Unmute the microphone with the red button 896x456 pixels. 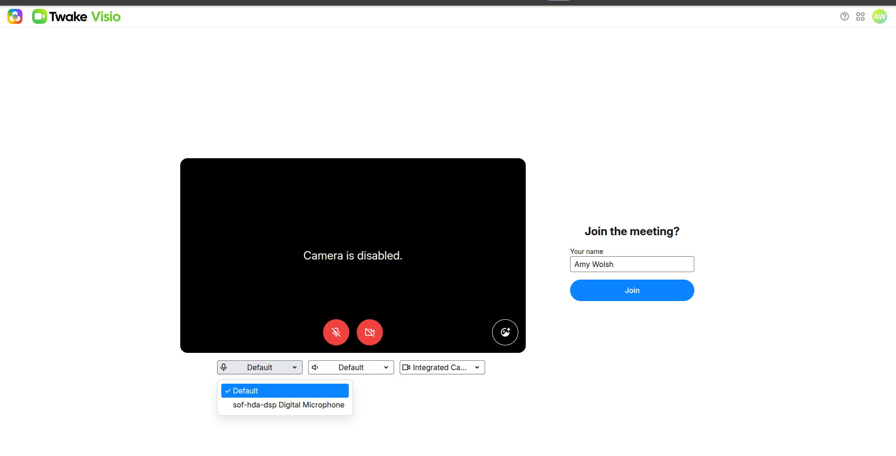point(336,332)
